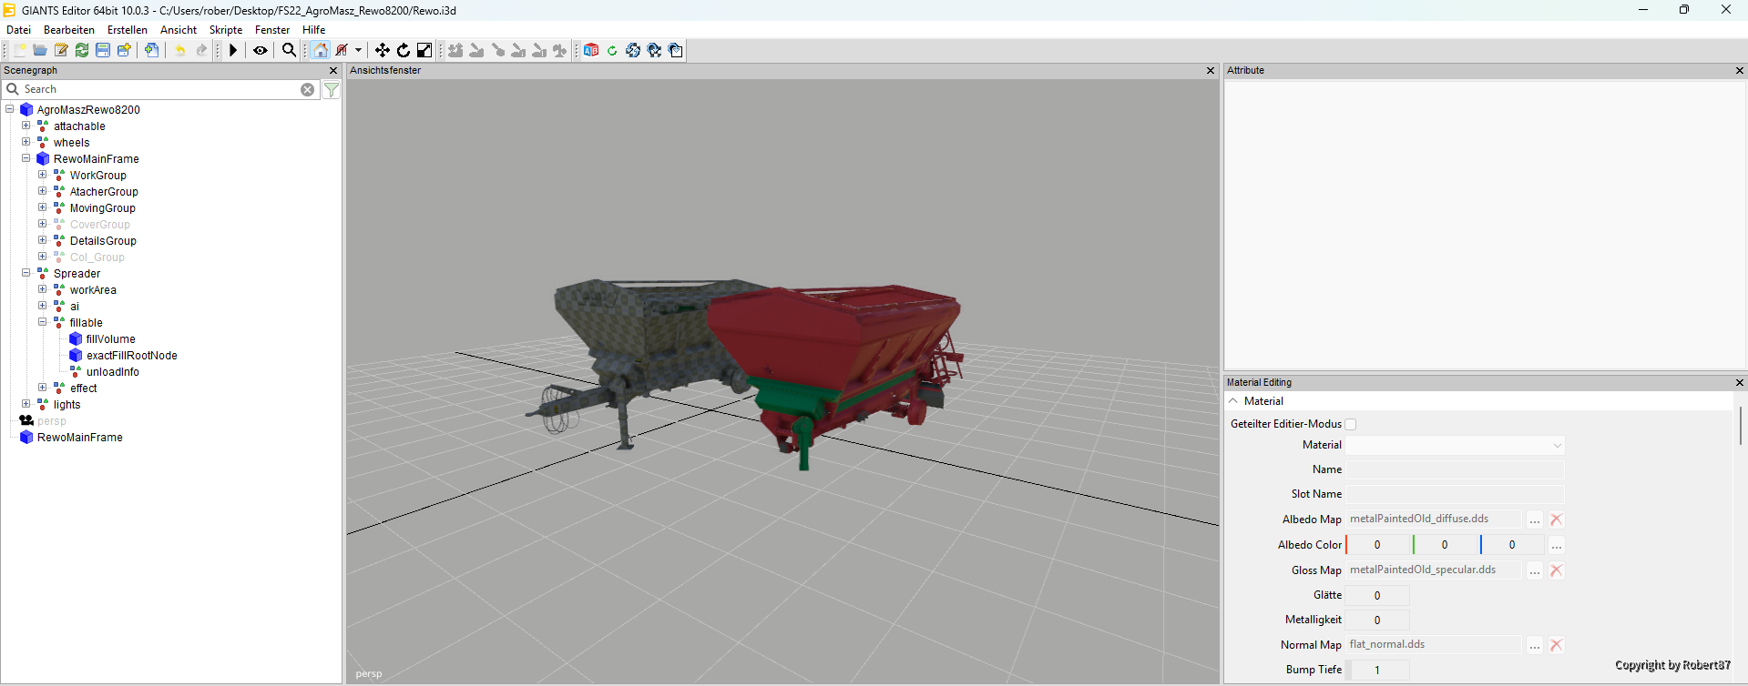Remove the Gloss Map texture

[1557, 570]
